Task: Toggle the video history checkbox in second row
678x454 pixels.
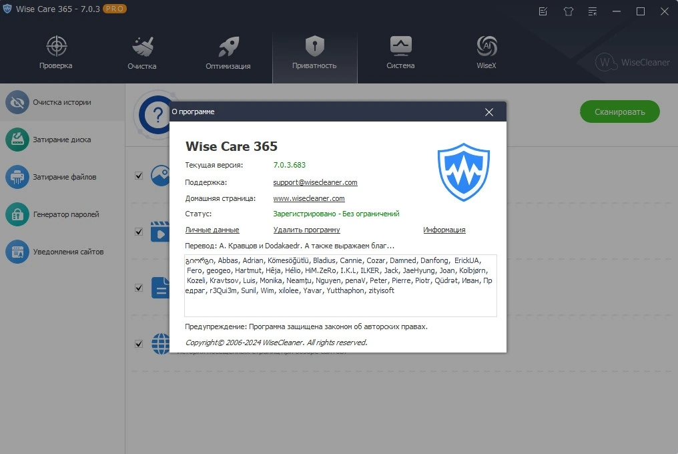Action: click(139, 232)
